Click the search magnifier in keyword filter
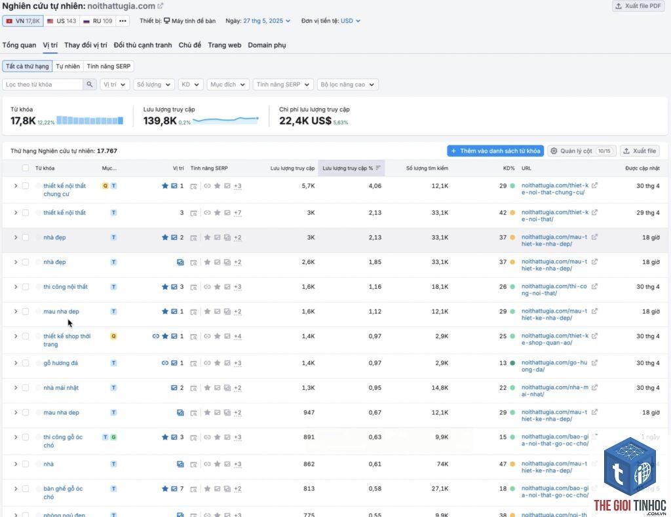This screenshot has width=671, height=517. [x=89, y=85]
